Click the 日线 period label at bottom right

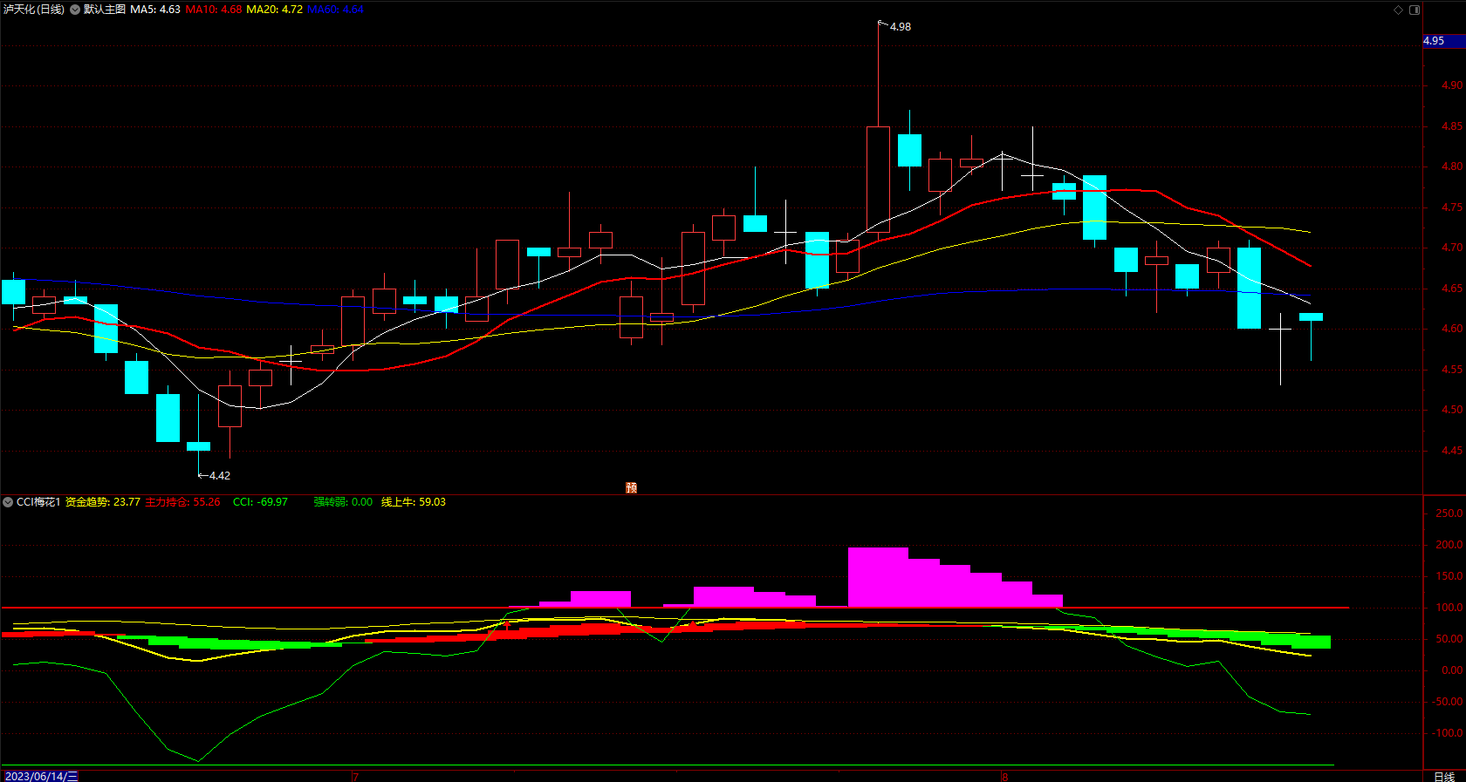point(1444,776)
